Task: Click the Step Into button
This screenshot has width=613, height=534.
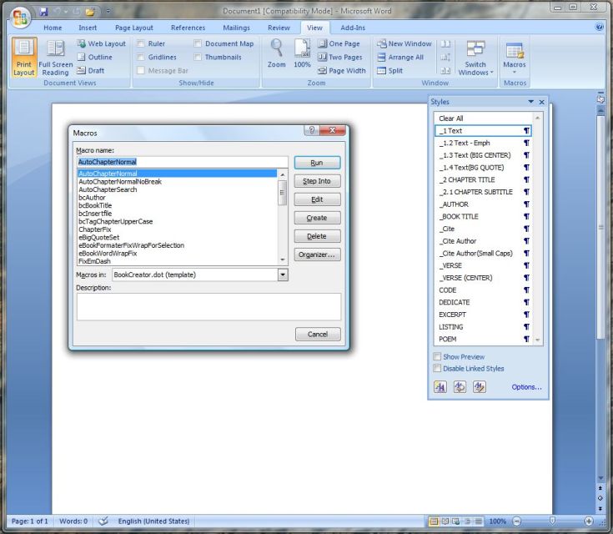Action: [x=317, y=181]
